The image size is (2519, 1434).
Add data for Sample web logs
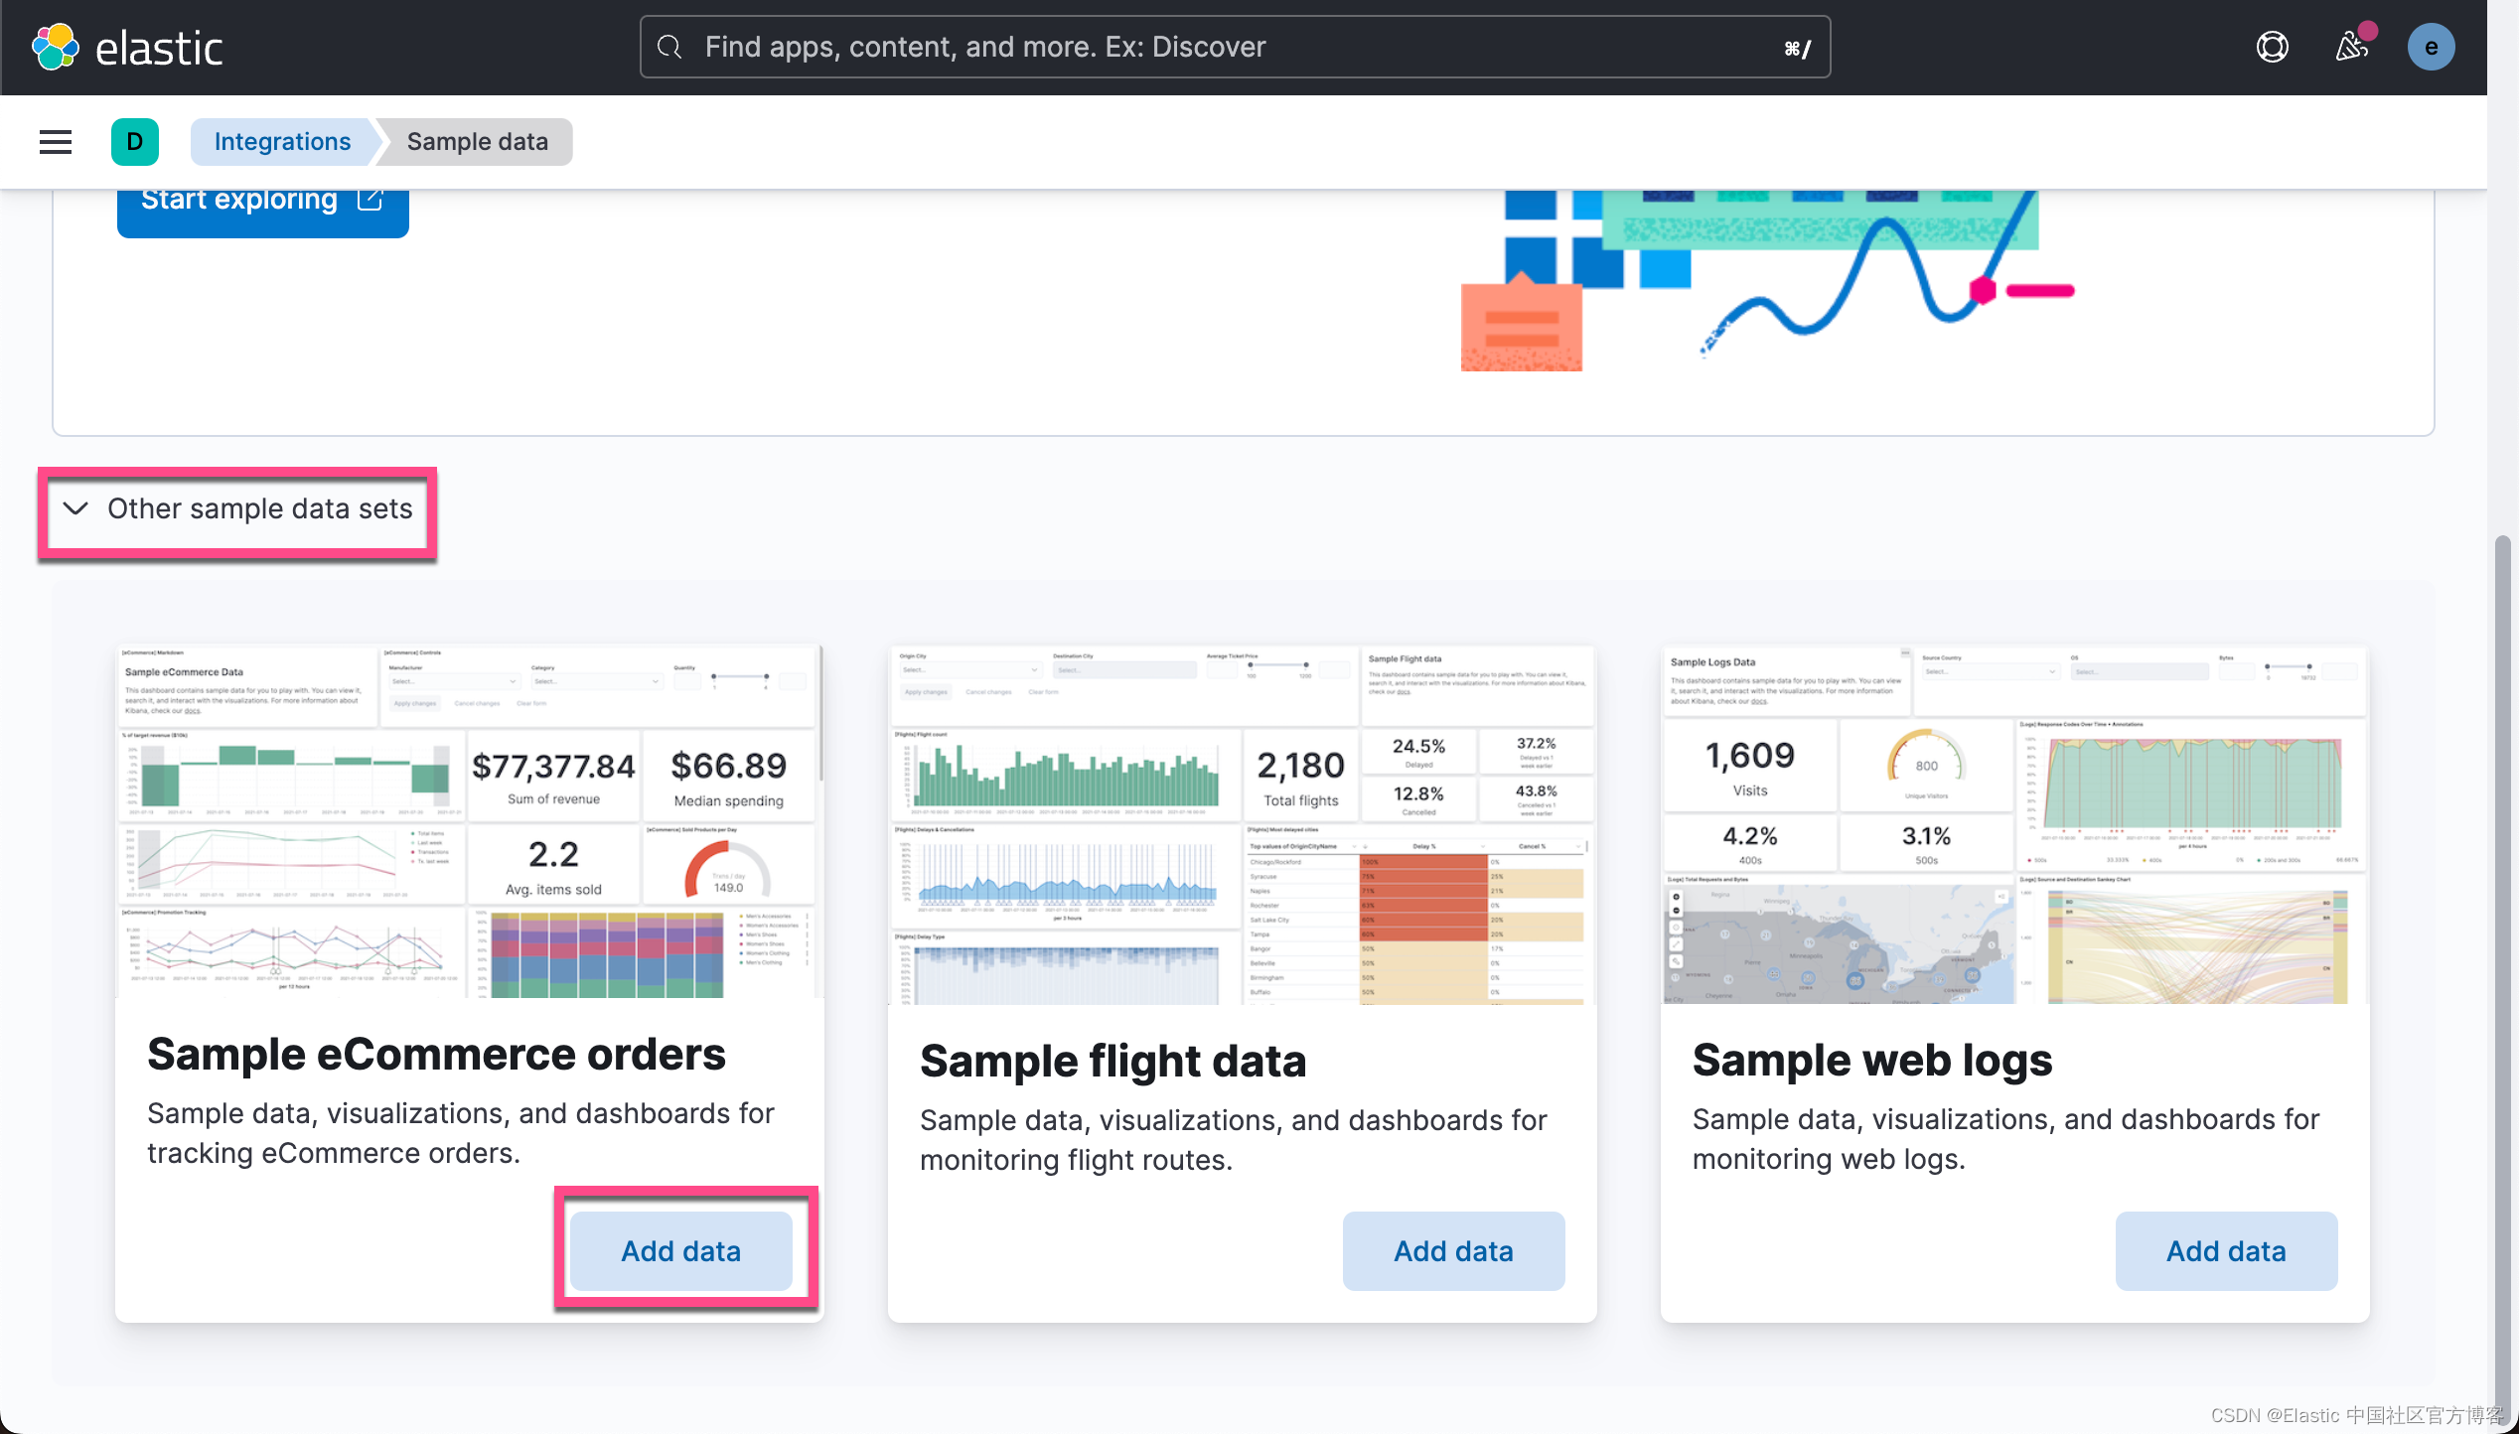coord(2226,1251)
